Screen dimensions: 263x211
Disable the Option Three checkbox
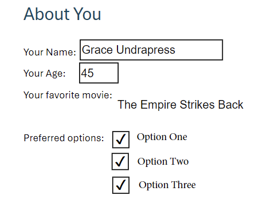click(121, 185)
